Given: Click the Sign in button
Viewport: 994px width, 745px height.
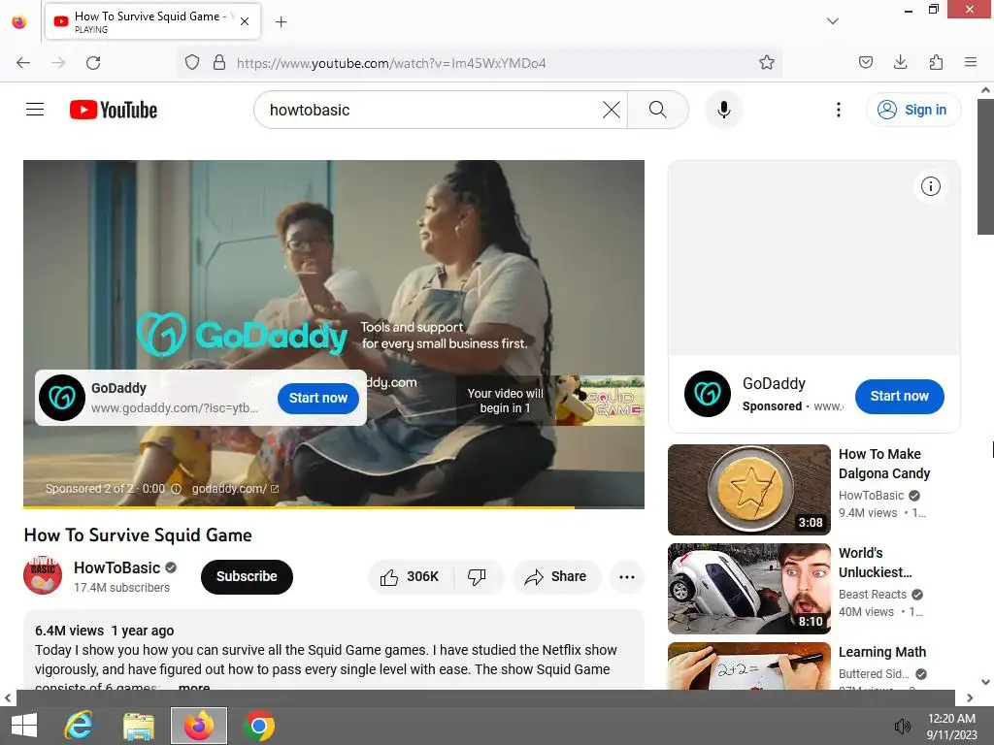Looking at the screenshot, I should pyautogui.click(x=912, y=110).
